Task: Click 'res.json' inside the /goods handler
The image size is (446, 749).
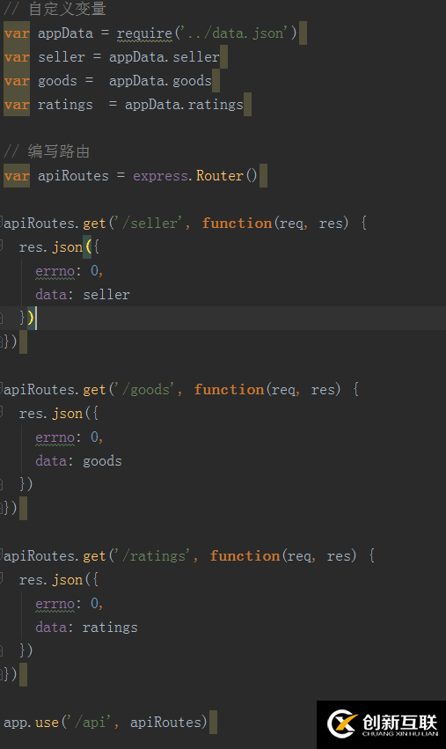Action: [51, 413]
